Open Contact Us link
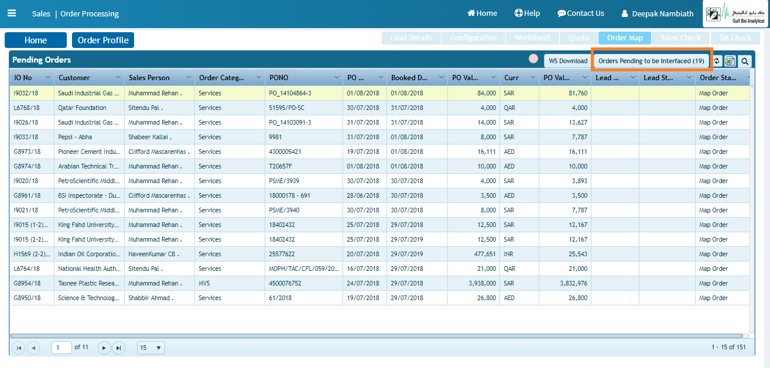The width and height of the screenshot is (770, 368). [x=580, y=13]
